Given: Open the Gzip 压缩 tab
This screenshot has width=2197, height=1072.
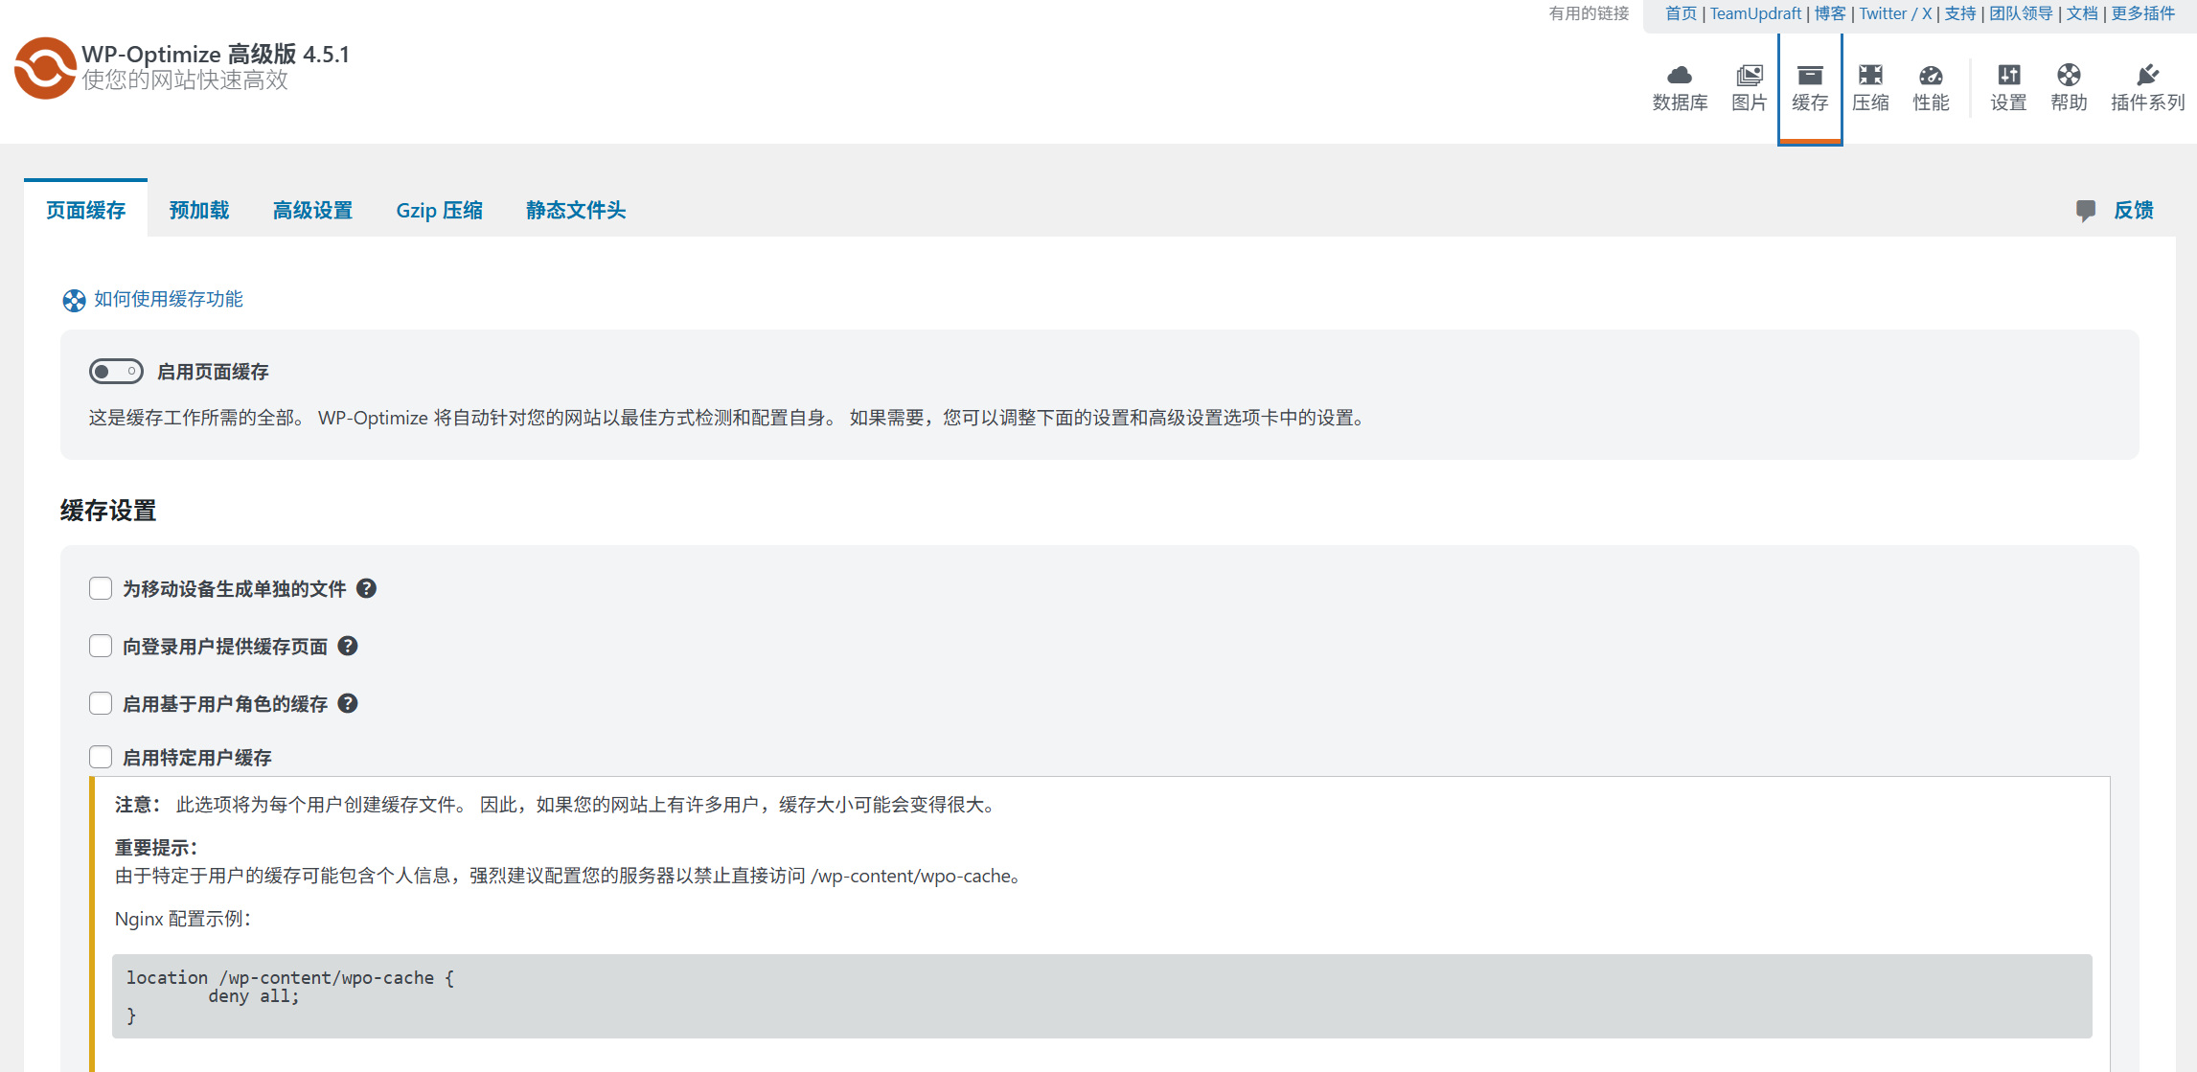Looking at the screenshot, I should click(440, 210).
